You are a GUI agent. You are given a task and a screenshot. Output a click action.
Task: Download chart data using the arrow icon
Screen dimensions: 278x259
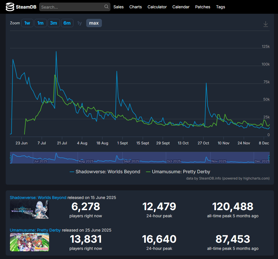266,24
